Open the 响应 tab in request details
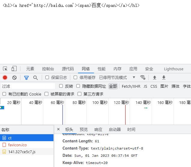 (x=98, y=129)
